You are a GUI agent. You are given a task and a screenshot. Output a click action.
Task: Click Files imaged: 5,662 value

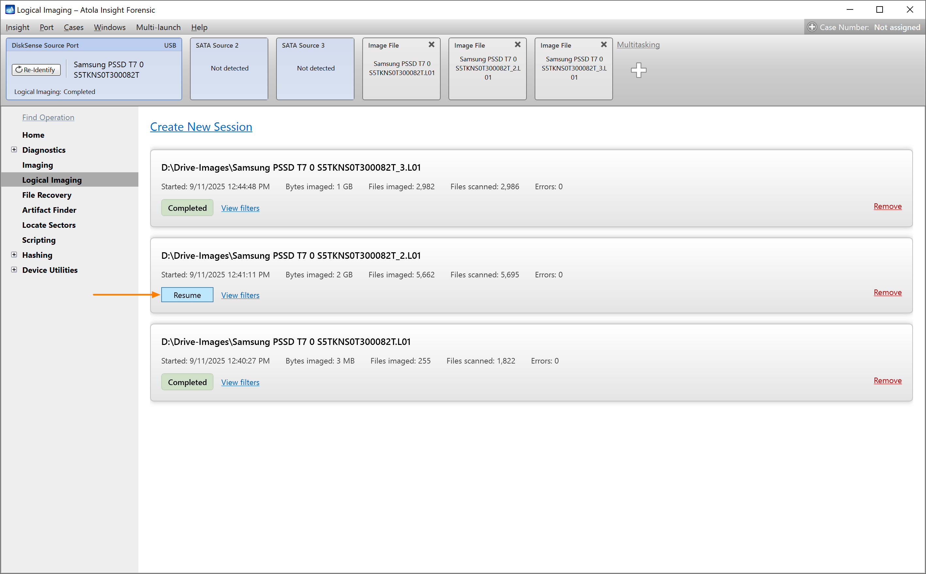point(401,274)
